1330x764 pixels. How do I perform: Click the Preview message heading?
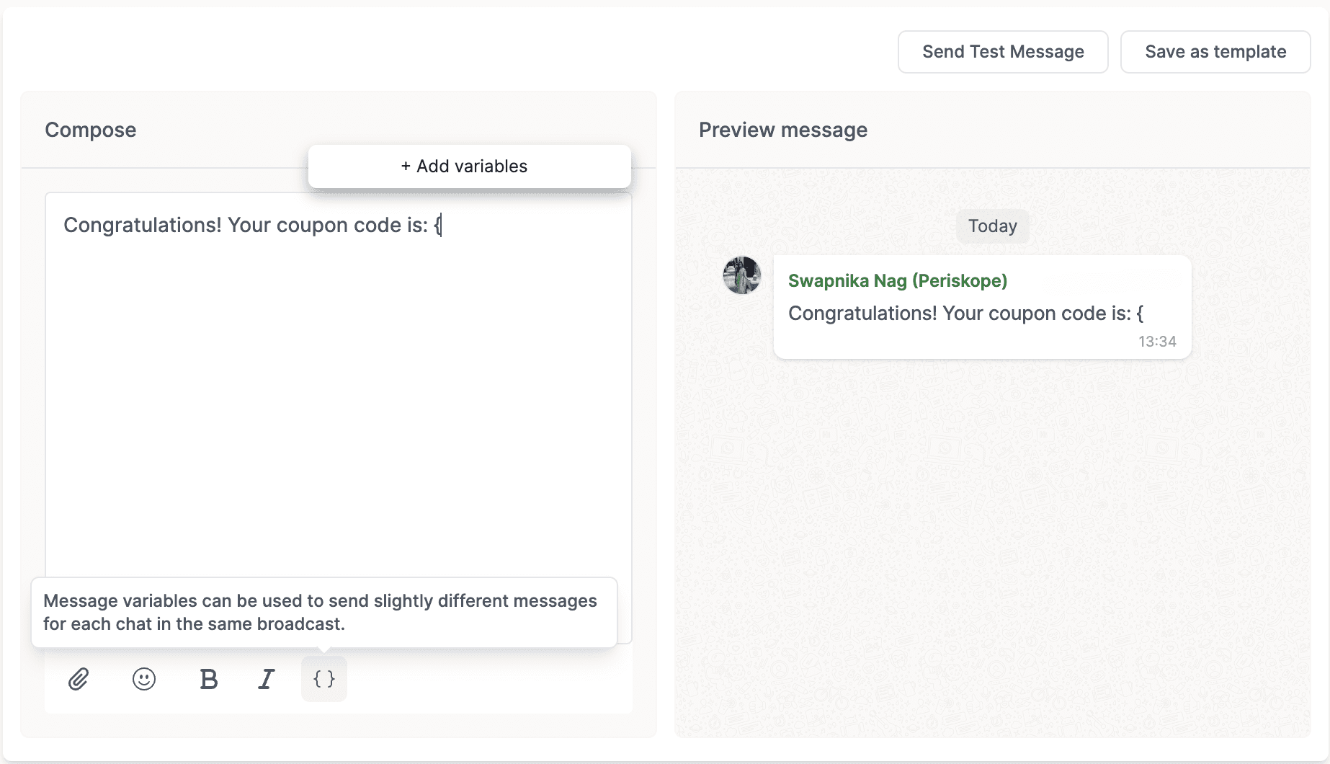pos(783,130)
